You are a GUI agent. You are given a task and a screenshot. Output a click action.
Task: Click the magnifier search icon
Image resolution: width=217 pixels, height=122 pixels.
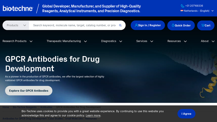[120, 25]
